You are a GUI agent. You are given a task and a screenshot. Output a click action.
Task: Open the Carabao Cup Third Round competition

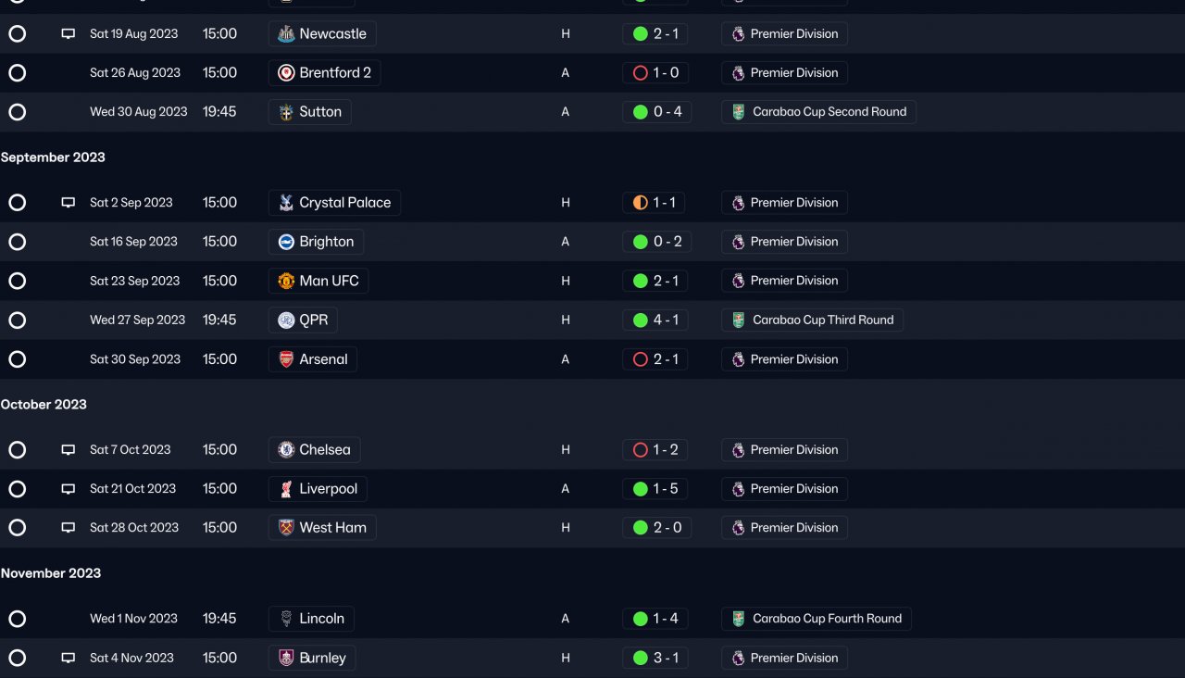tap(823, 320)
